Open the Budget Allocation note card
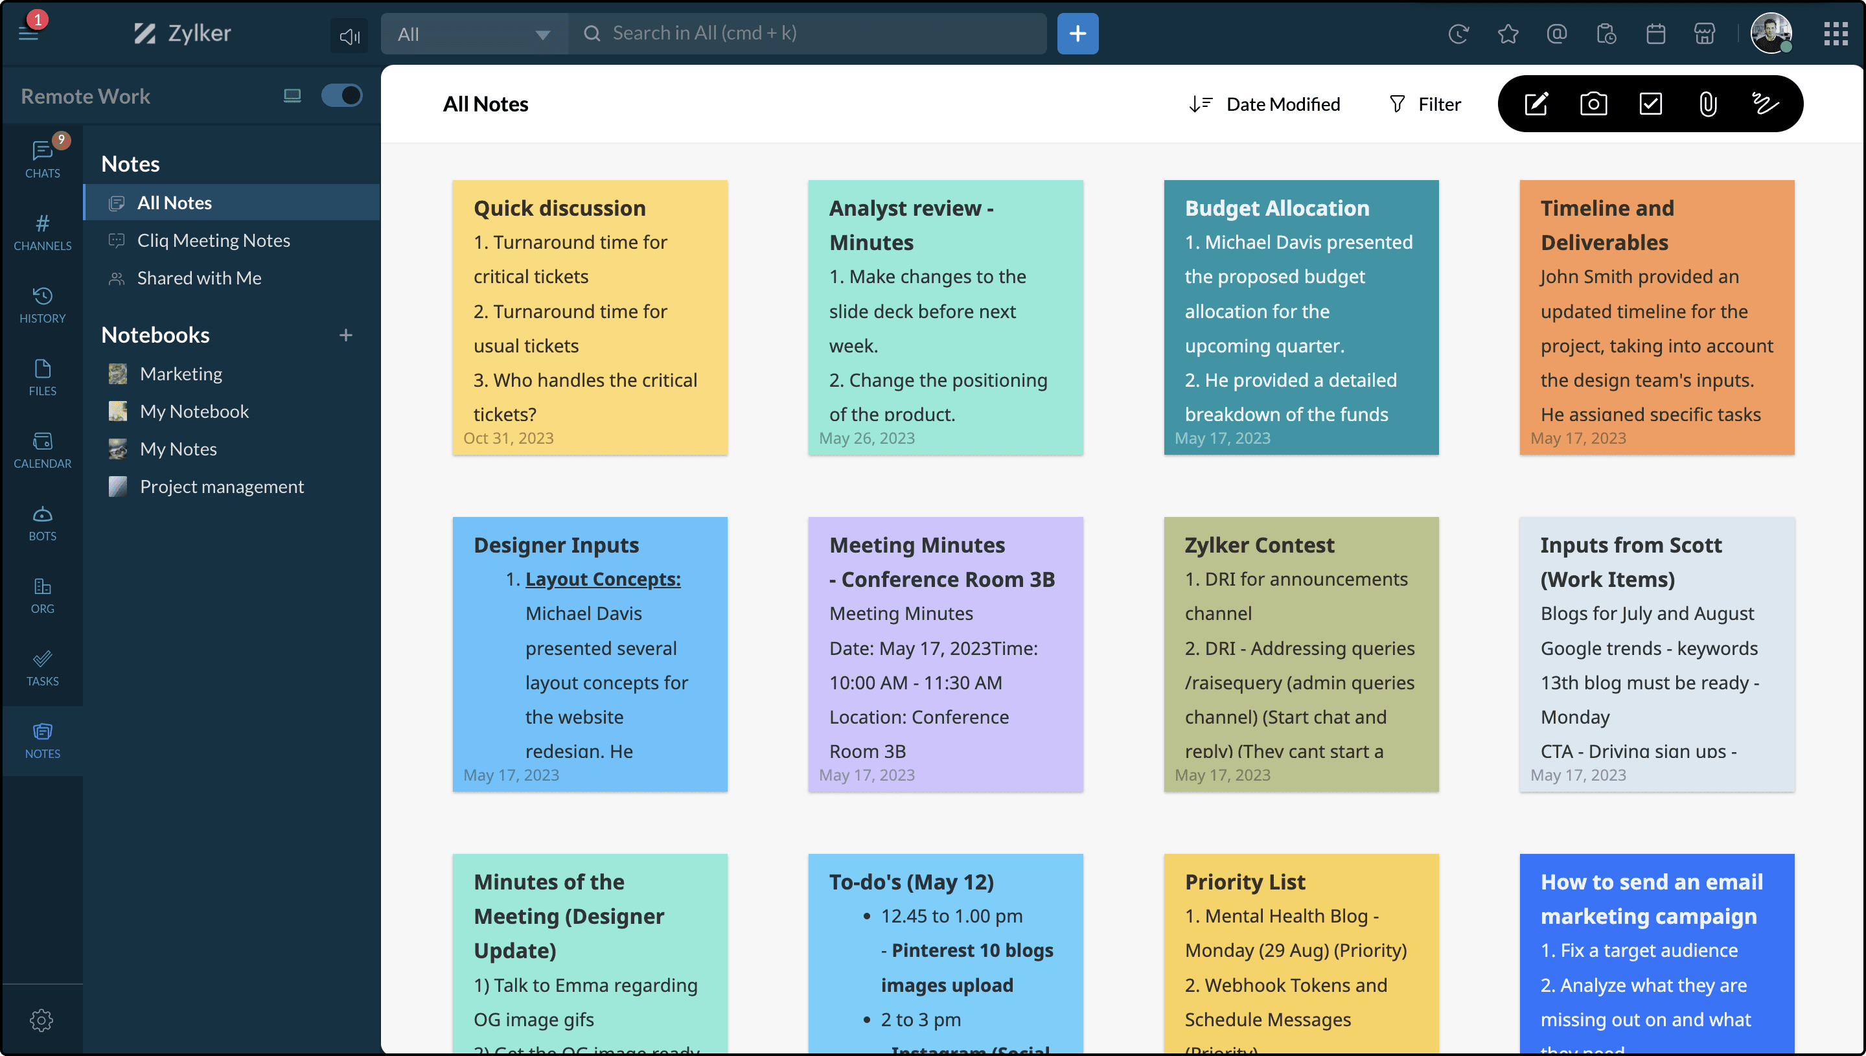1866x1056 pixels. [1300, 317]
